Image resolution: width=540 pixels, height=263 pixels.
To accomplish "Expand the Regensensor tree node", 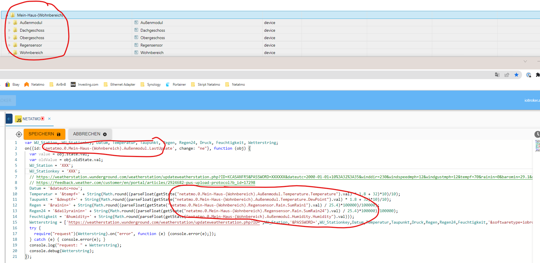I will (x=9, y=45).
